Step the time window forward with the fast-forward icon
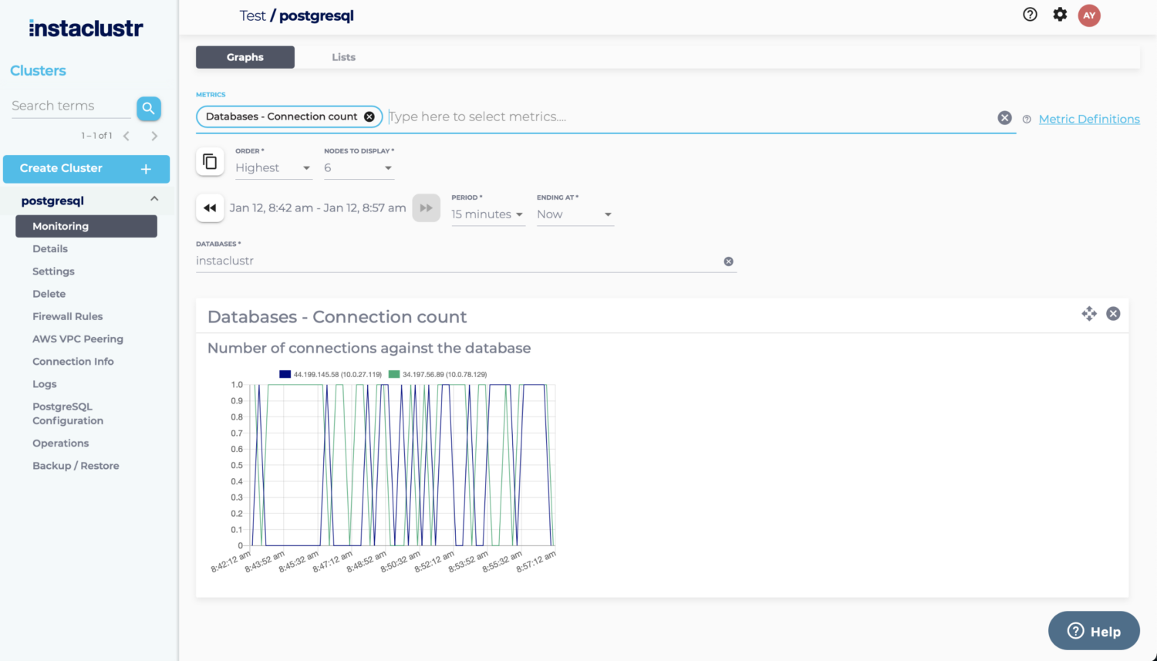The width and height of the screenshot is (1157, 661). point(427,207)
